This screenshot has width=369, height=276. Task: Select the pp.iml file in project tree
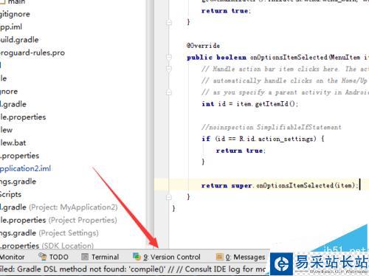coord(11,27)
